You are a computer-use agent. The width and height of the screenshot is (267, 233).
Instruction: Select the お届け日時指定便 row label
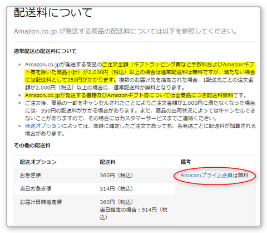pyautogui.click(x=41, y=202)
